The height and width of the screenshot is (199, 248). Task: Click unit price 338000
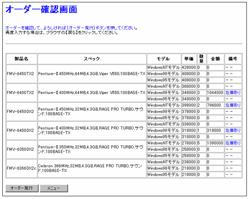[189, 124]
